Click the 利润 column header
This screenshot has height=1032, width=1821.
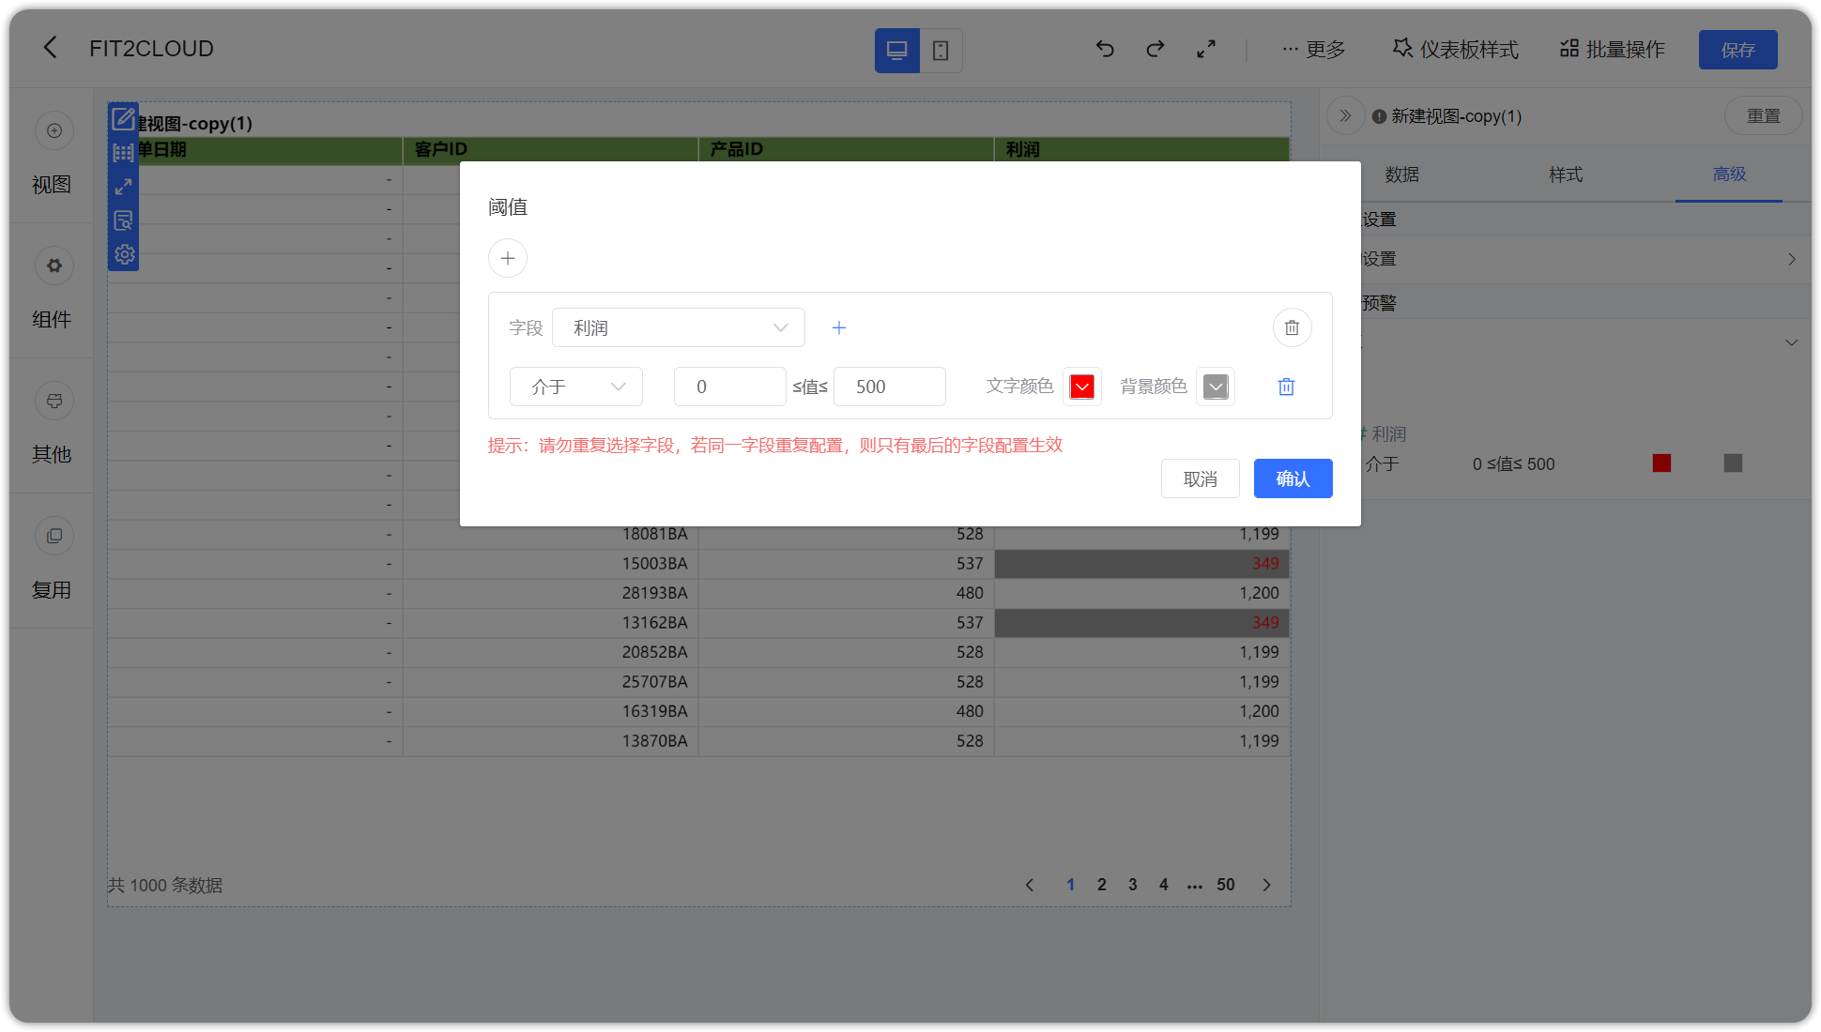(1141, 149)
